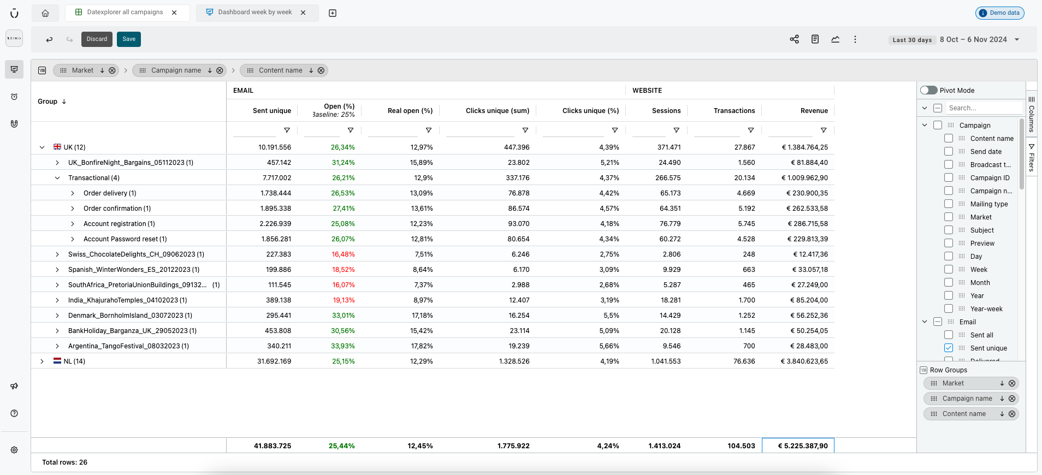Image resolution: width=1042 pixels, height=475 pixels.
Task: Open the vertical Filters side tab
Action: pos(1032,158)
